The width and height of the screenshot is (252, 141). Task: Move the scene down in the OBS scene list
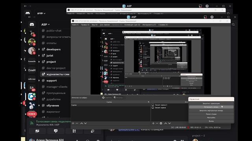[85, 123]
